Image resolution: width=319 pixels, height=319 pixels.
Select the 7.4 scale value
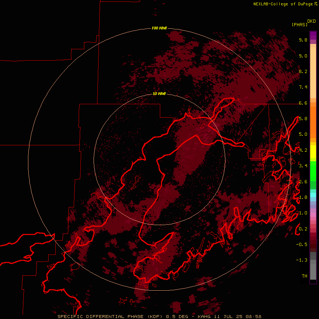pos(303,87)
